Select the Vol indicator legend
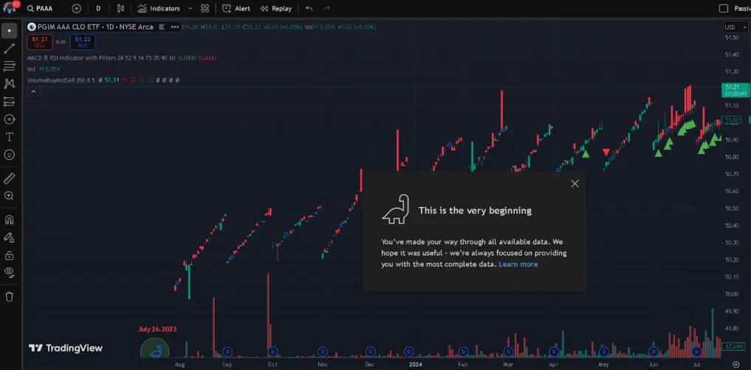 [31, 69]
